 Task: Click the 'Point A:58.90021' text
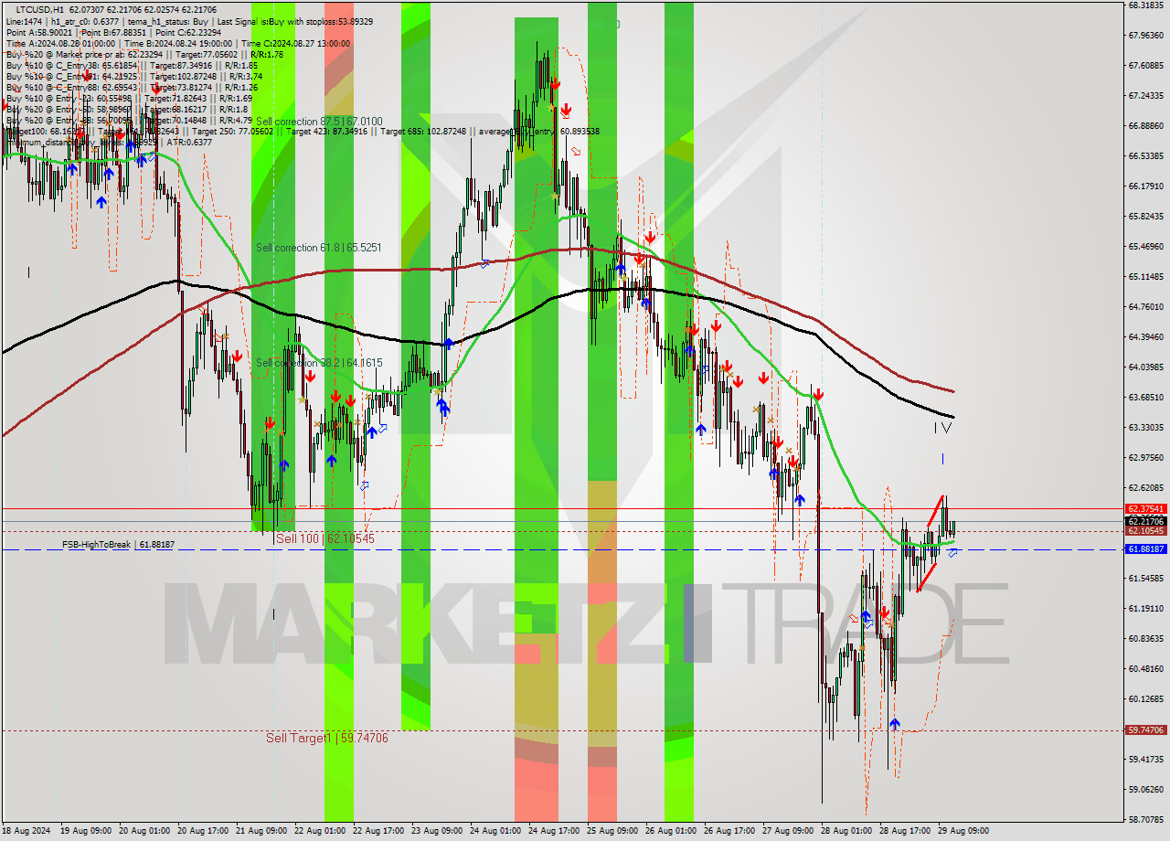coord(37,32)
